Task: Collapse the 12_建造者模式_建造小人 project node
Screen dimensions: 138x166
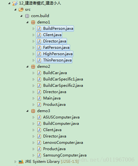Action: (9, 3)
